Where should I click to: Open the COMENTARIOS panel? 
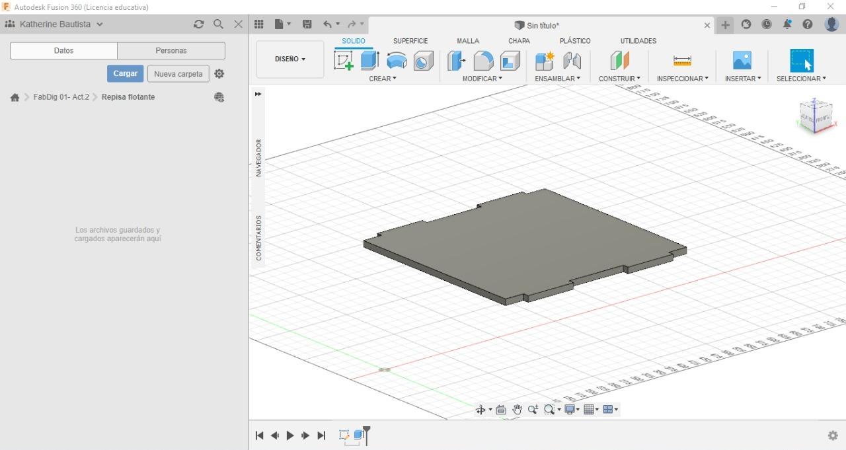(x=258, y=237)
